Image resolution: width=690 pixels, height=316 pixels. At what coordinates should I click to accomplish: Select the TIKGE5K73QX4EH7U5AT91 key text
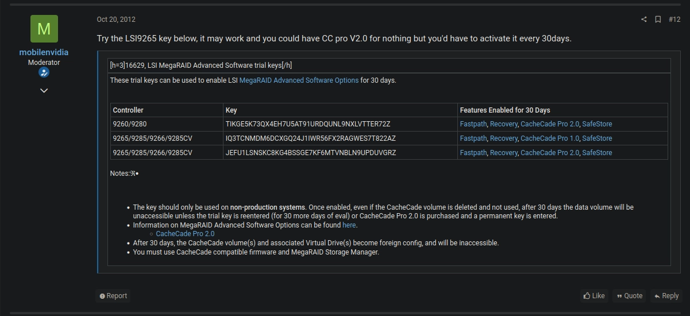tap(308, 124)
